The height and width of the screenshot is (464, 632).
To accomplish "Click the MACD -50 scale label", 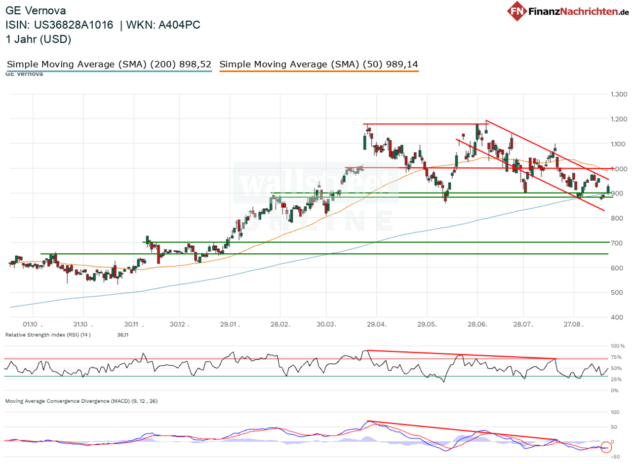I will [x=615, y=457].
